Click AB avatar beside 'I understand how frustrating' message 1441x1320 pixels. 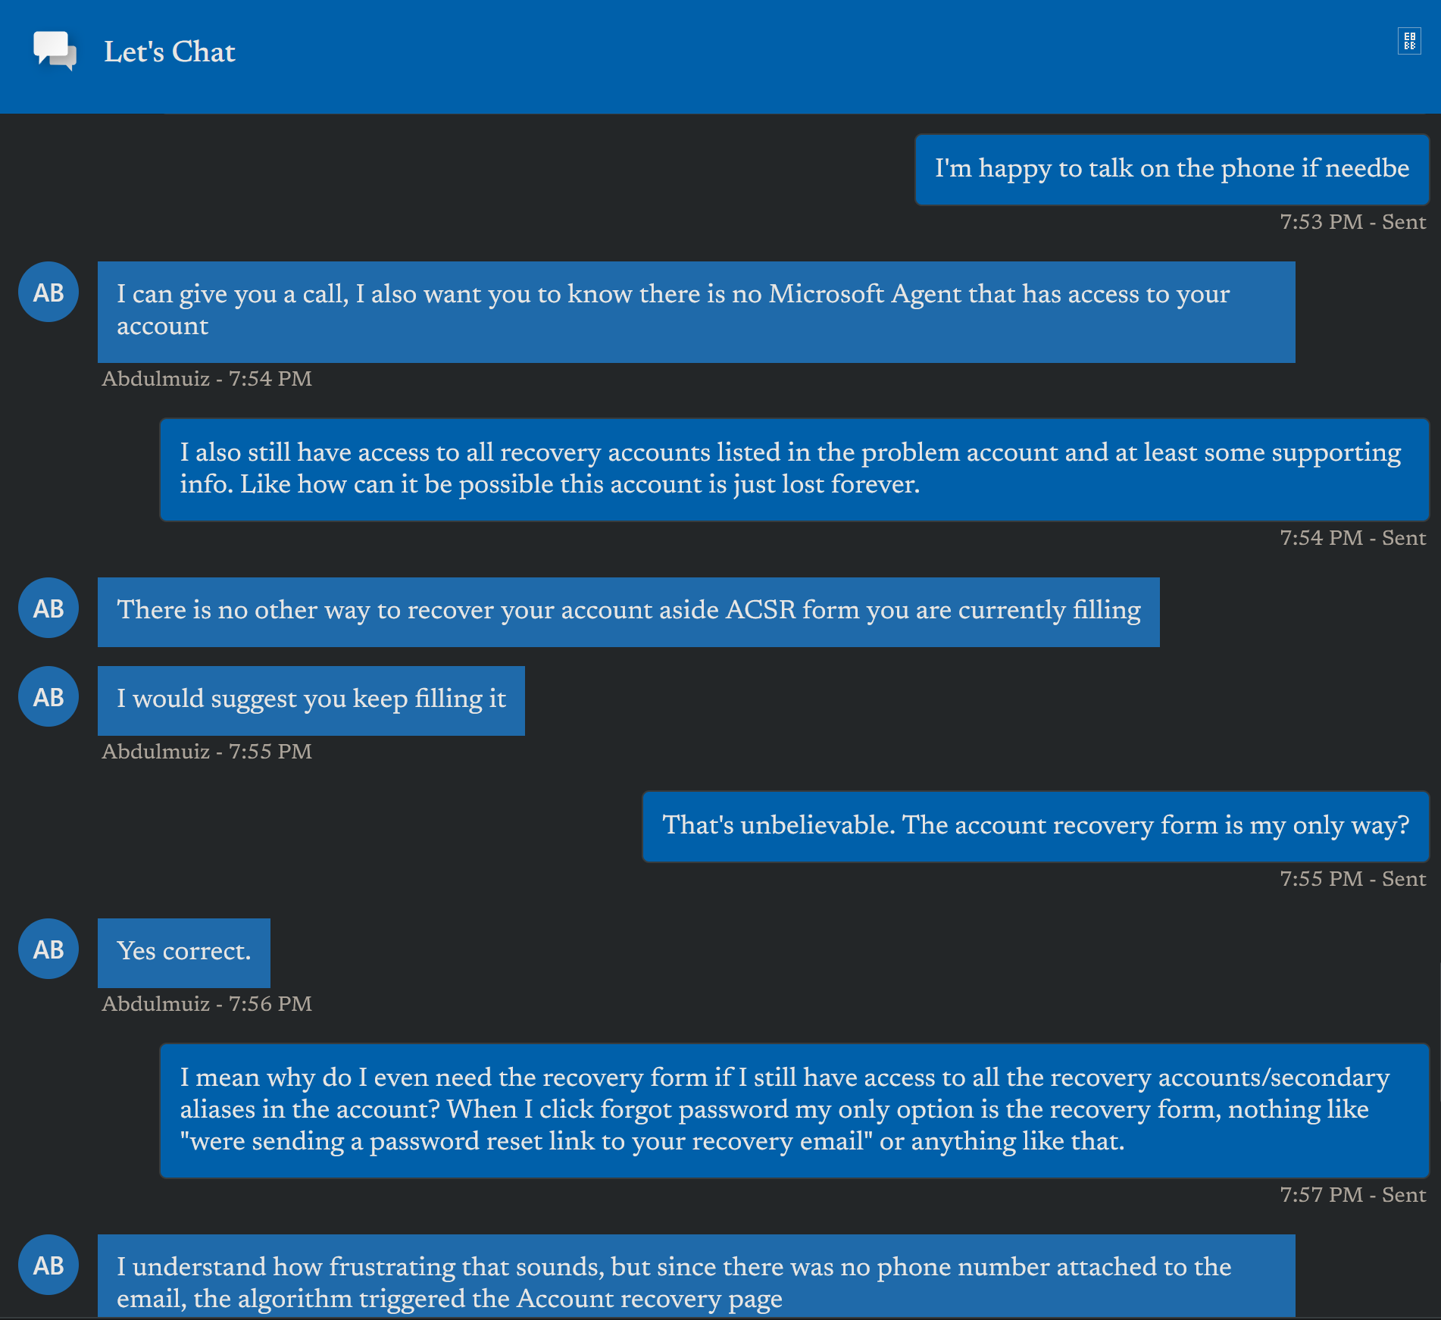click(x=48, y=1265)
